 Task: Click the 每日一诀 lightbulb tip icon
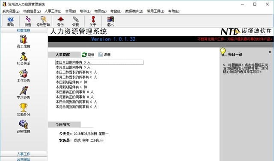(x=223, y=52)
